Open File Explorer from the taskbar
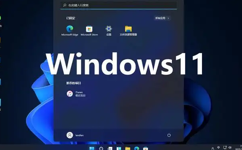Screen dimensions: 242x150 [x=128, y=148]
